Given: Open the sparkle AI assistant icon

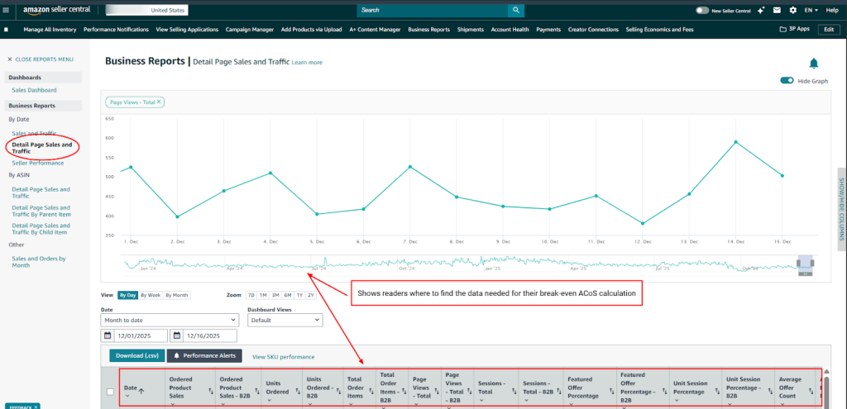Looking at the screenshot, I should coord(761,10).
